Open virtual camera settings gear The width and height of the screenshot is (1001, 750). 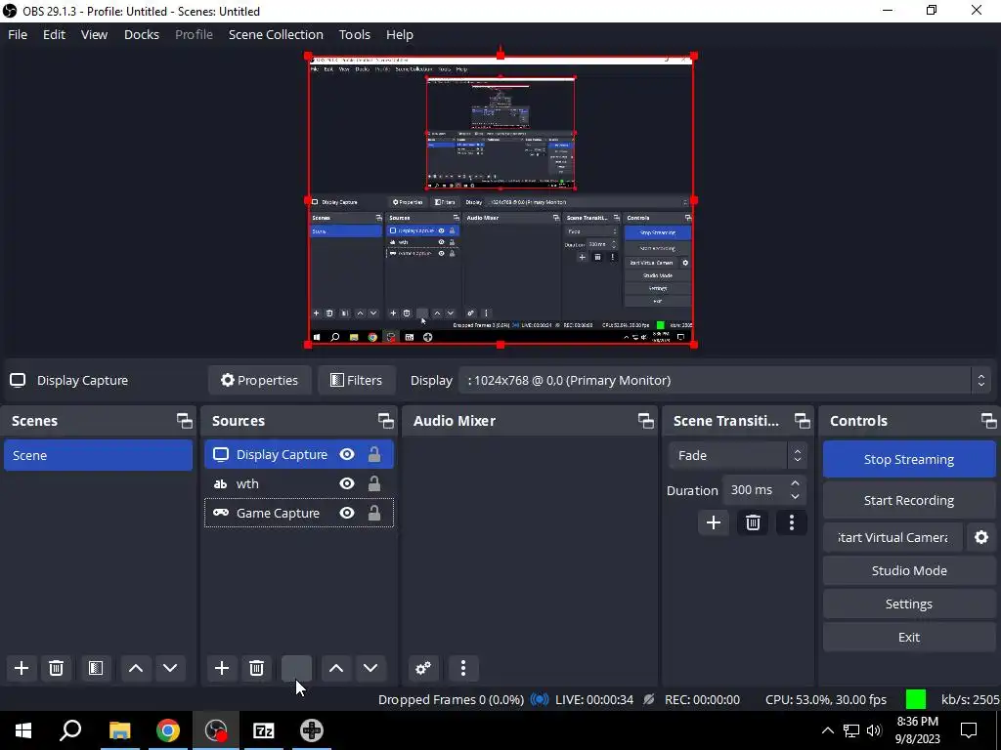[x=981, y=537]
